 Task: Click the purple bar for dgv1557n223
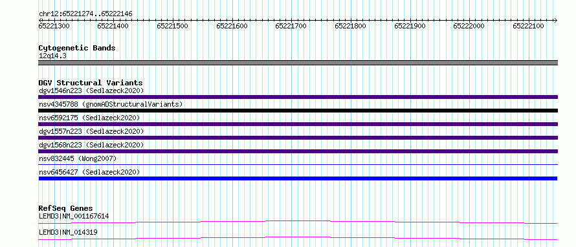298,138
